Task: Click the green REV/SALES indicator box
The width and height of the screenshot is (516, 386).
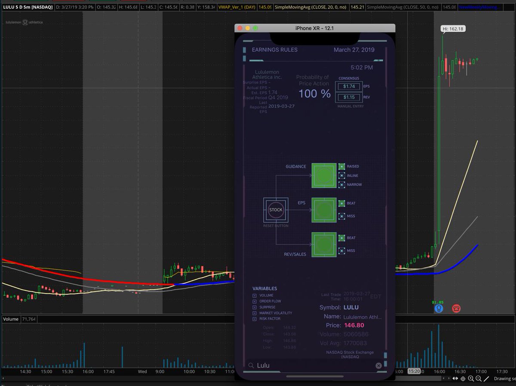Action: coord(324,245)
